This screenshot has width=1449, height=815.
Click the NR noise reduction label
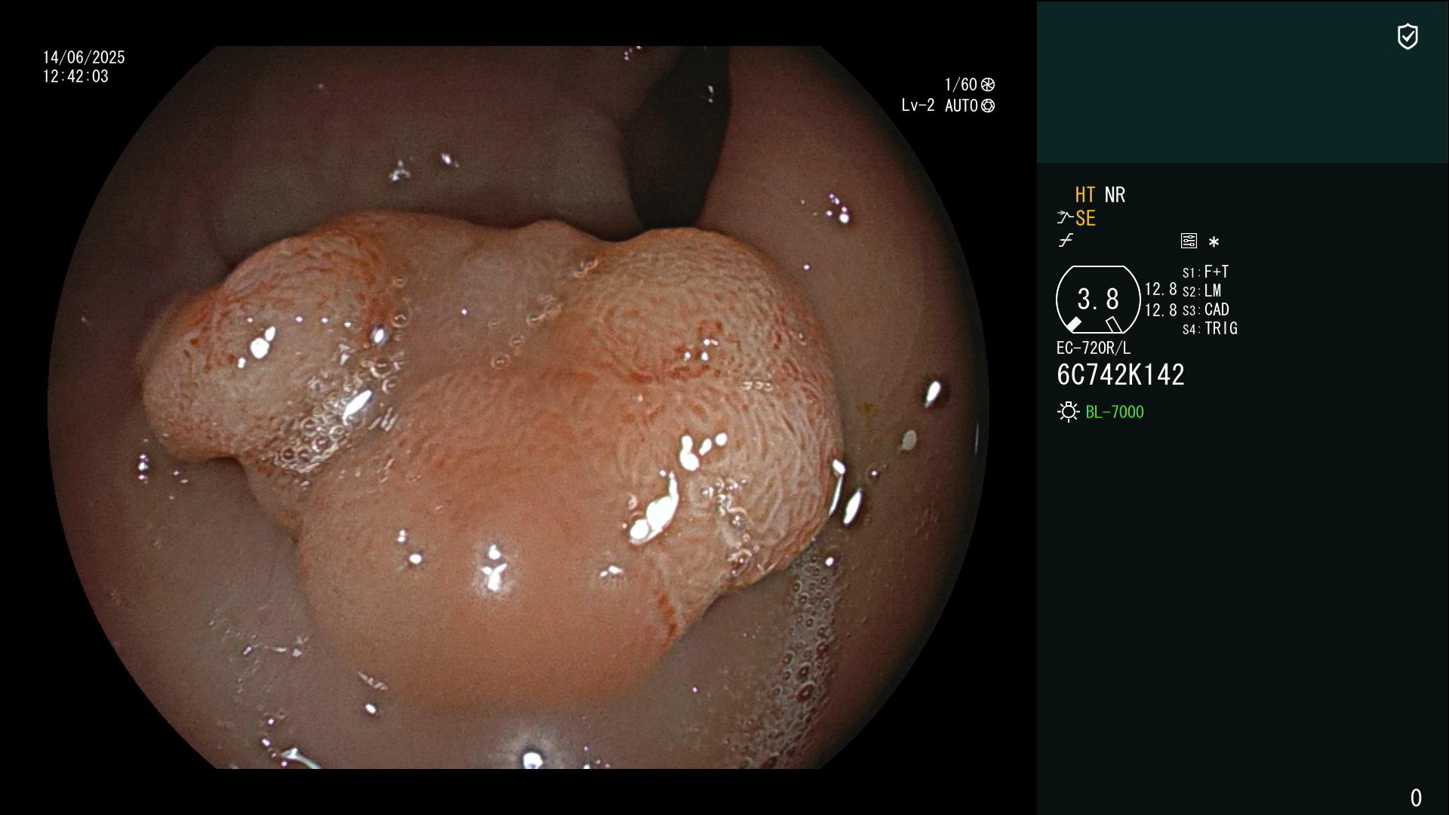click(1115, 195)
